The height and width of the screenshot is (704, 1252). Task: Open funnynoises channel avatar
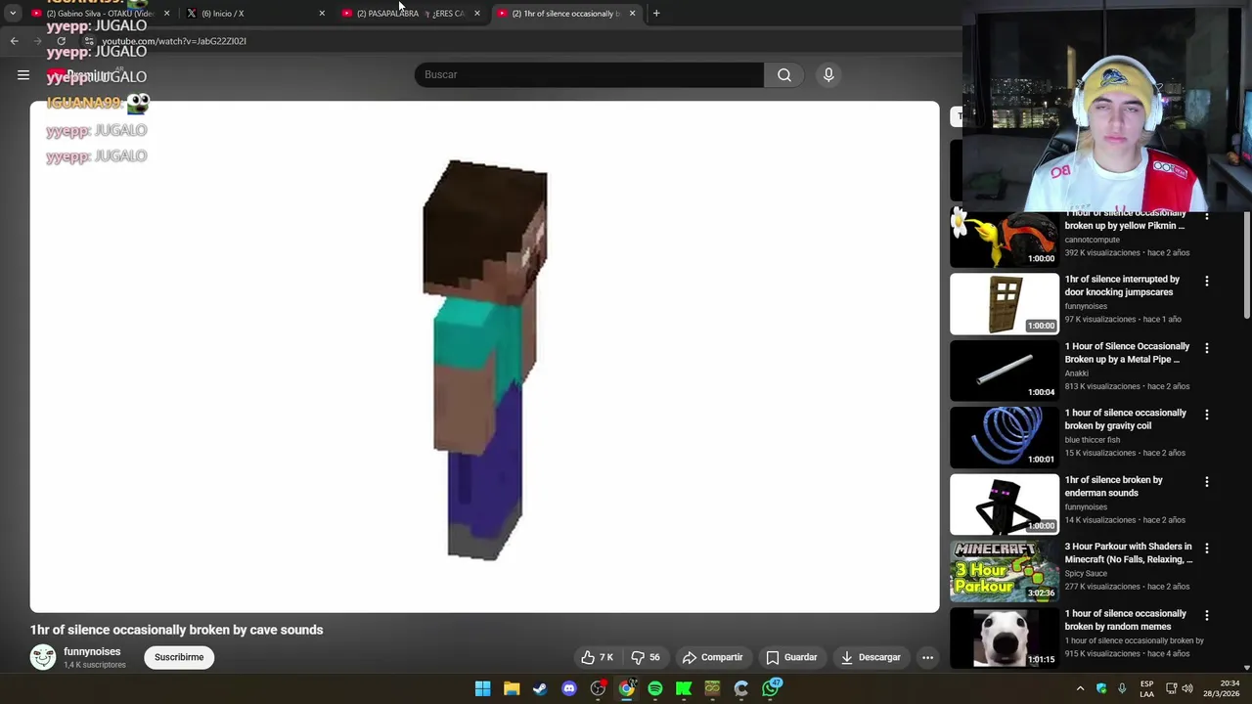(43, 657)
